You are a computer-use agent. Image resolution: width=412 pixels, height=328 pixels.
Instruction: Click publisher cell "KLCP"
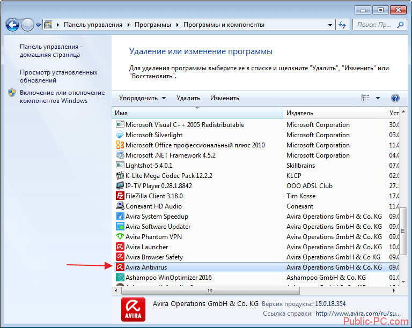(x=294, y=176)
